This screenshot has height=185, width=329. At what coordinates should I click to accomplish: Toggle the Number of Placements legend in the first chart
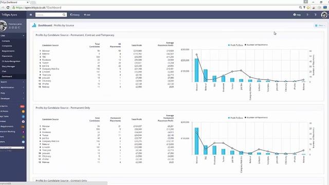[x=256, y=45]
